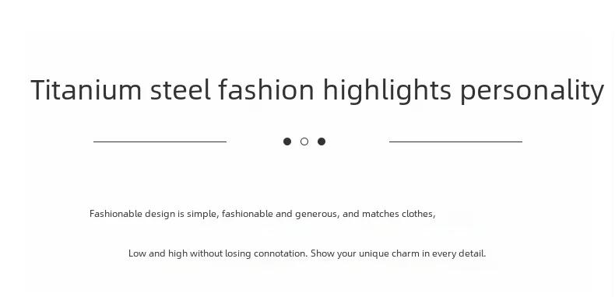This screenshot has height=297, width=615.
Task: Click the first word "Fashionable" in the description
Action: pos(116,214)
